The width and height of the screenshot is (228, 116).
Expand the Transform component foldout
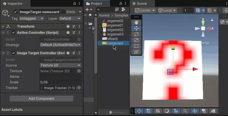click(x=3, y=26)
